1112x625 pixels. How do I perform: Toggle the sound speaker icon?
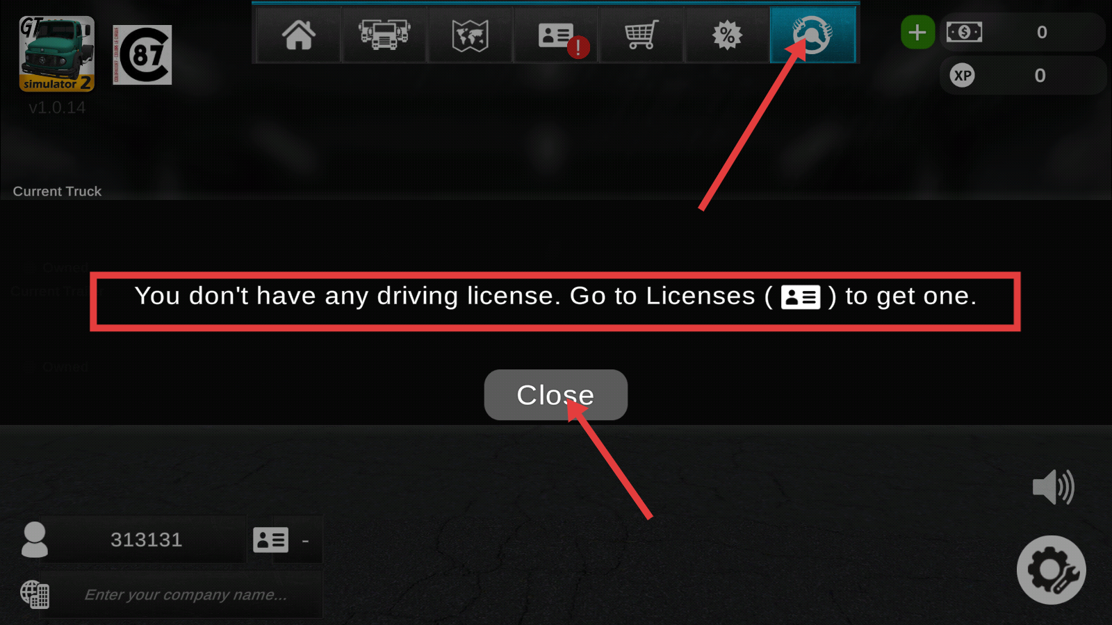(x=1054, y=487)
